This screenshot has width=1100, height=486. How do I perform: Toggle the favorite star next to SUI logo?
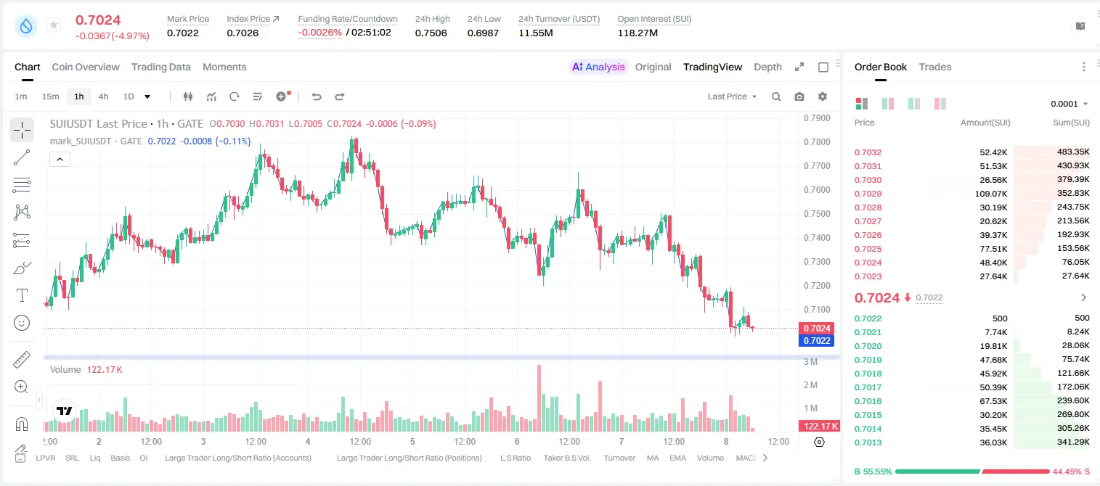[x=54, y=25]
